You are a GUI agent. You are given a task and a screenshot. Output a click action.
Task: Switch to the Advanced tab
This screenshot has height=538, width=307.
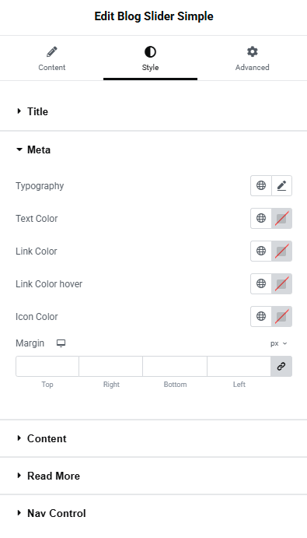[x=252, y=58]
